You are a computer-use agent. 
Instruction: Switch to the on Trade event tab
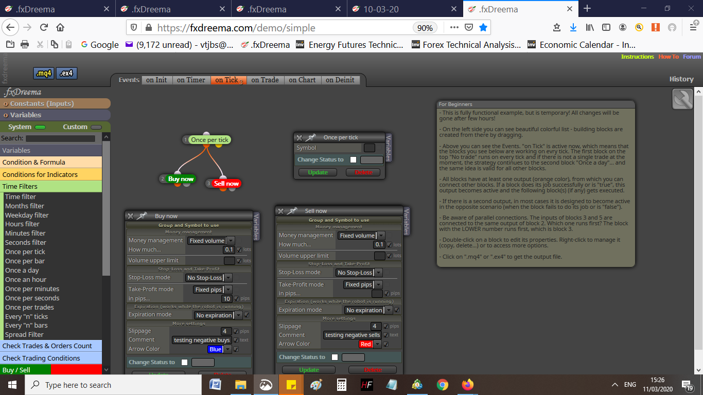pyautogui.click(x=265, y=80)
